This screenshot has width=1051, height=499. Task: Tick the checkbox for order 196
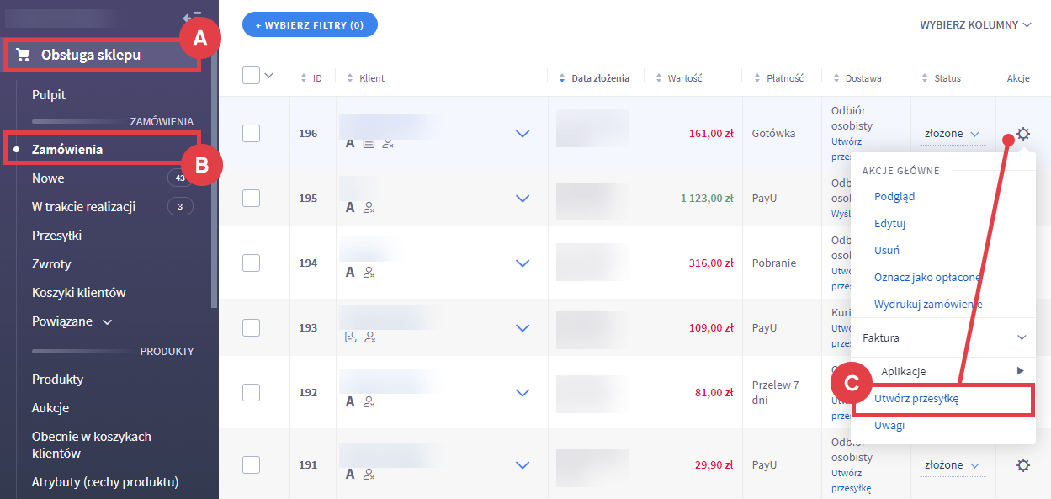(251, 133)
